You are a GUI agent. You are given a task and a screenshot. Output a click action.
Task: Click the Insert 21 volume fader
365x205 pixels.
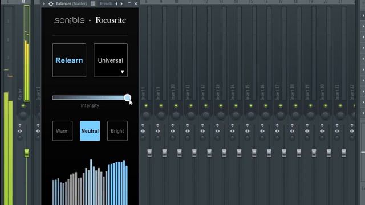(343, 153)
